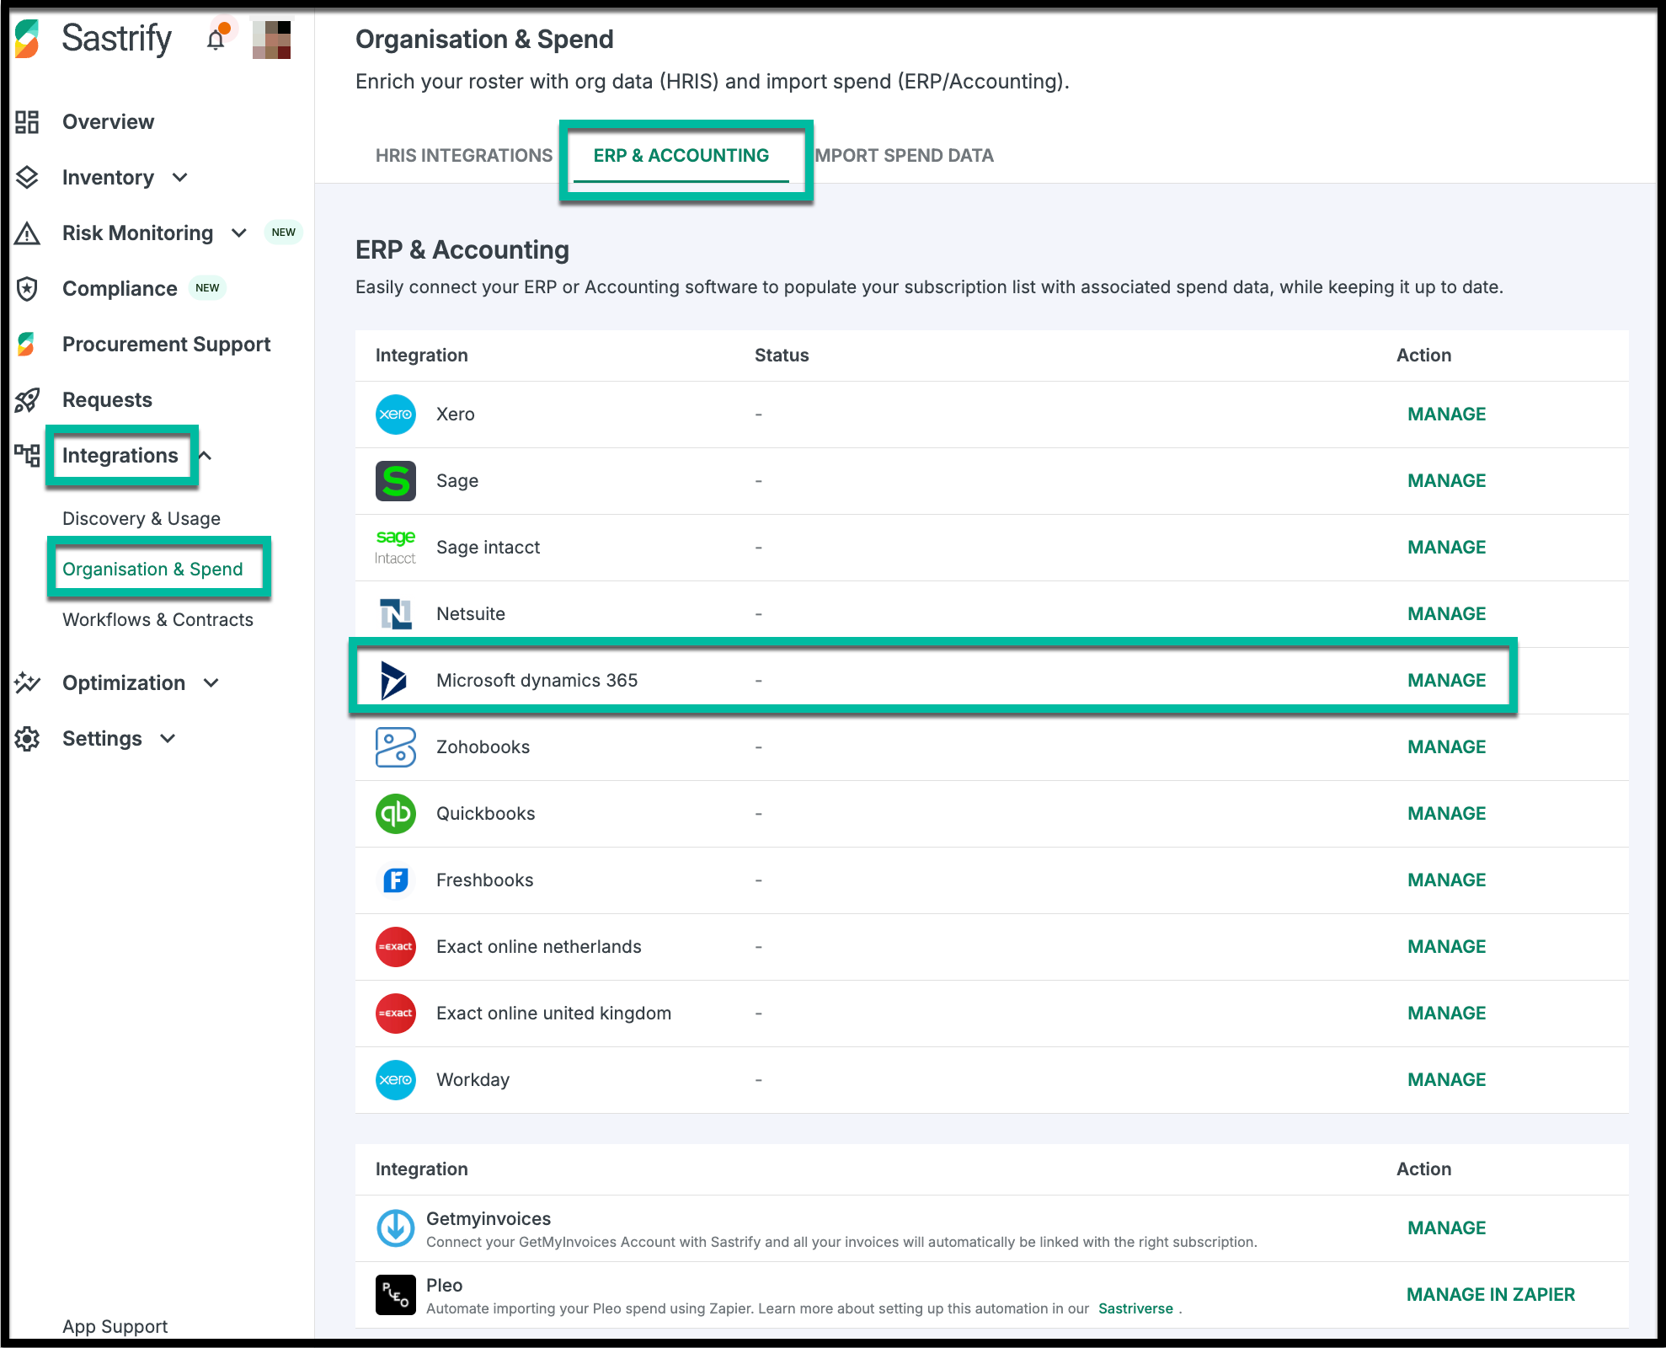Viewport: 1666px width, 1348px height.
Task: Manage Exact online netherlands integration
Action: (x=1446, y=947)
